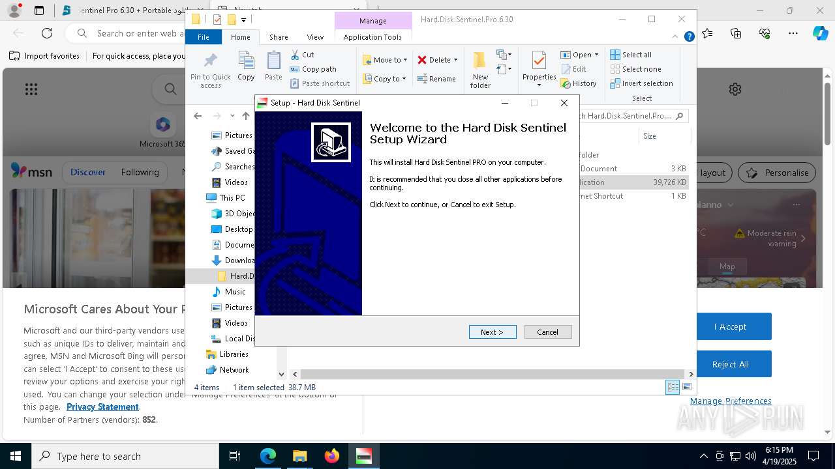Select Music in navigation pane
Image resolution: width=835 pixels, height=469 pixels.
(x=228, y=292)
